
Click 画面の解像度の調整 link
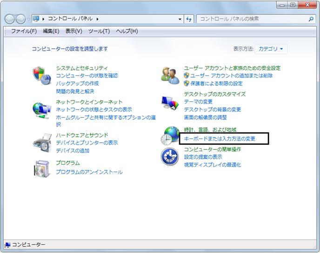[x=205, y=117]
